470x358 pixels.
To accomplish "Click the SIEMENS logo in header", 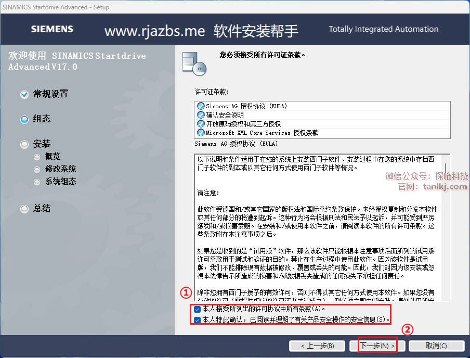I will [x=52, y=29].
